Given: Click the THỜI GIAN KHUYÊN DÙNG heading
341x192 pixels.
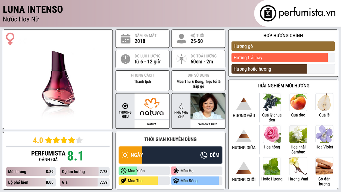Looking at the screenshot, I should coord(170,139).
